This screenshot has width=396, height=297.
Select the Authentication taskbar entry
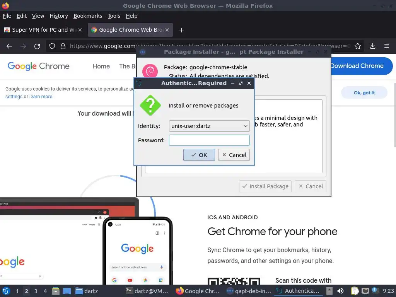tap(298, 291)
